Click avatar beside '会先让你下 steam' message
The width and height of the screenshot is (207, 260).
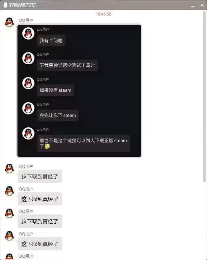tap(28, 108)
